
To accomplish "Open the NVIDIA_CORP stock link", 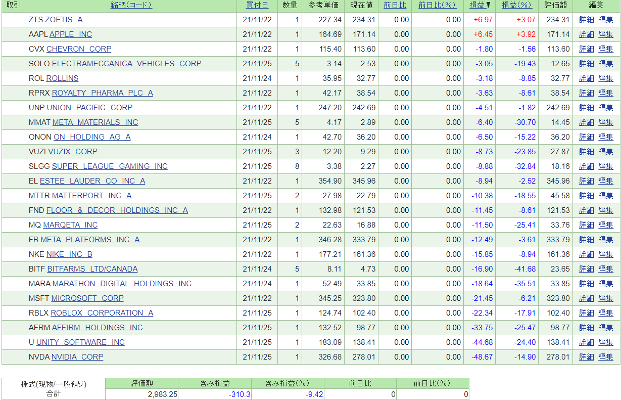I will point(78,357).
